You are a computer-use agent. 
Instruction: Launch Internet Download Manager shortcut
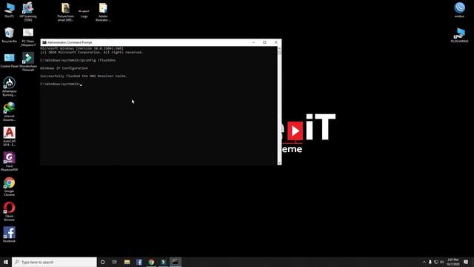coord(10,111)
